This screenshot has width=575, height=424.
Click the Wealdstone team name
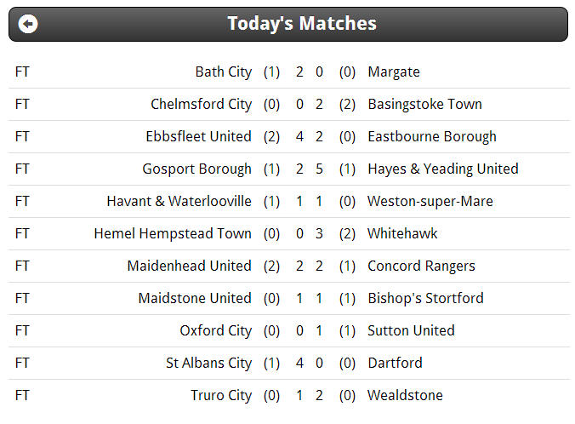point(405,395)
